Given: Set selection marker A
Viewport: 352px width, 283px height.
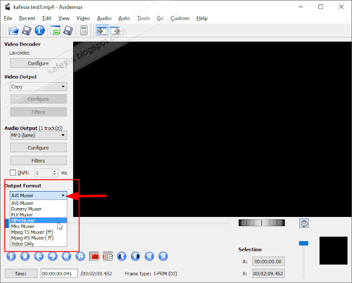Looking at the screenshot, I should pos(94,256).
